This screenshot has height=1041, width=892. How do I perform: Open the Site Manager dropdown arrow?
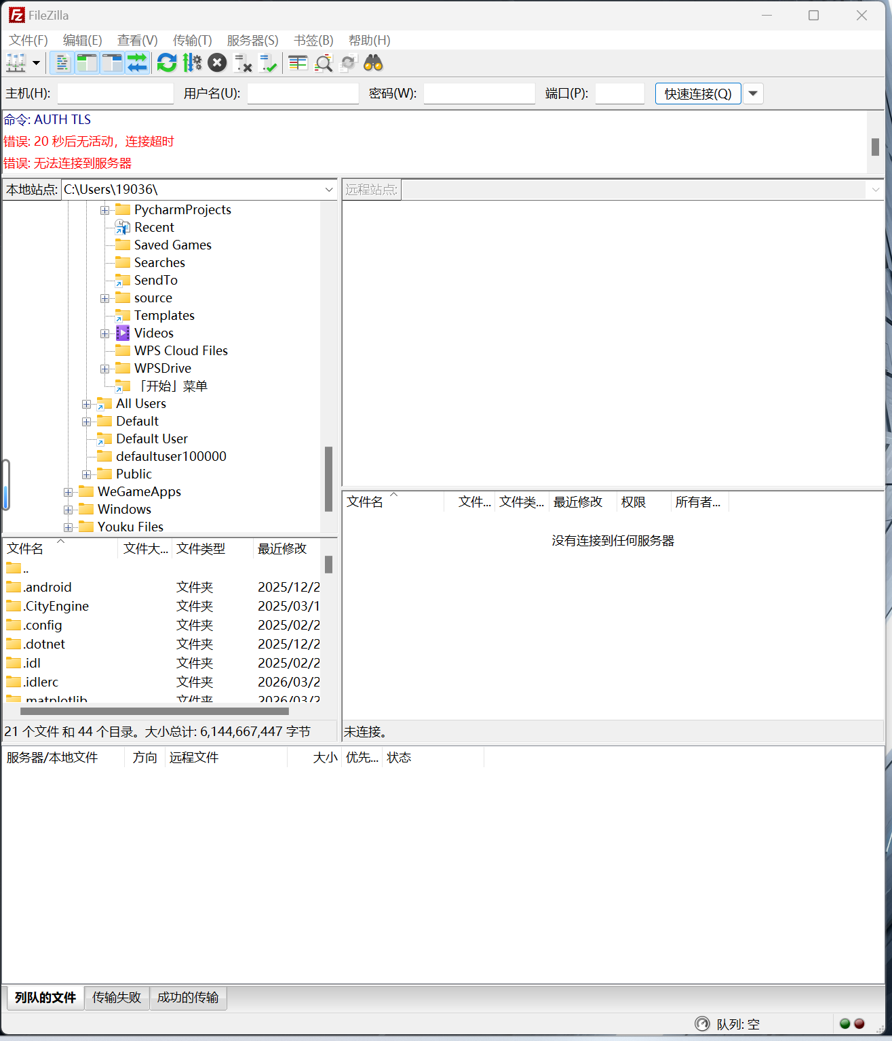point(37,63)
